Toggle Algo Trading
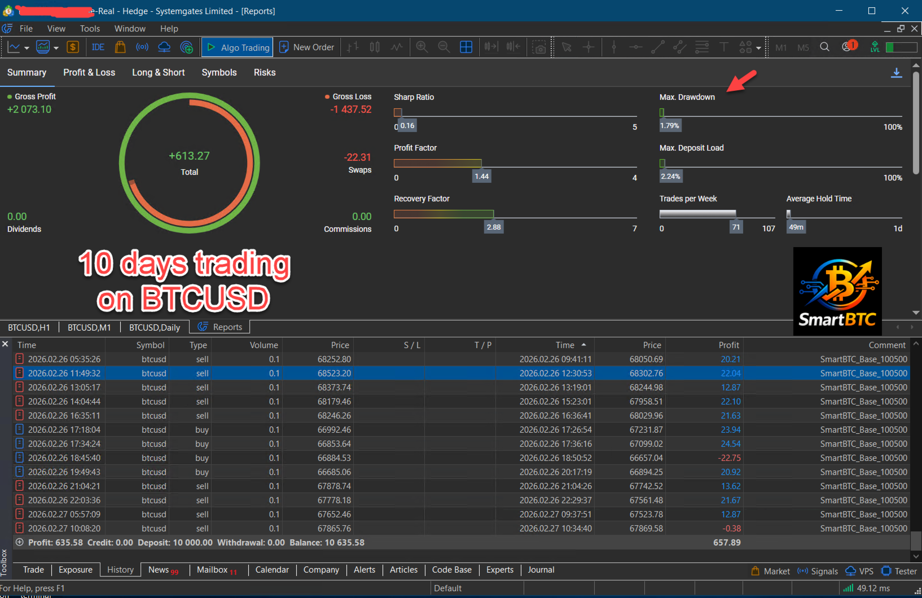922x598 pixels. click(x=238, y=47)
